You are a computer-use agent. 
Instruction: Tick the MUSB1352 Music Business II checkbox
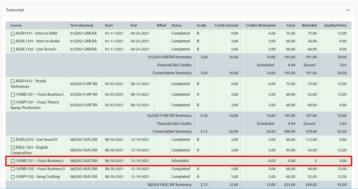pos(13,169)
